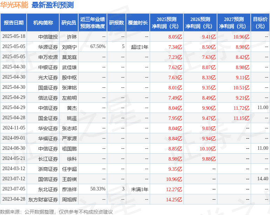Click researcher 许琳
Image resolution: width=270 pixels, height=215 pixels.
pyautogui.click(x=72, y=37)
